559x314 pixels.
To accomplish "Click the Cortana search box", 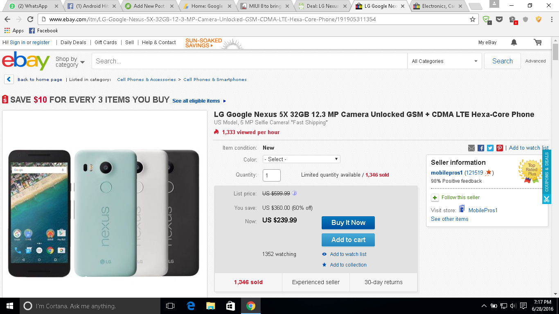I will [x=90, y=306].
